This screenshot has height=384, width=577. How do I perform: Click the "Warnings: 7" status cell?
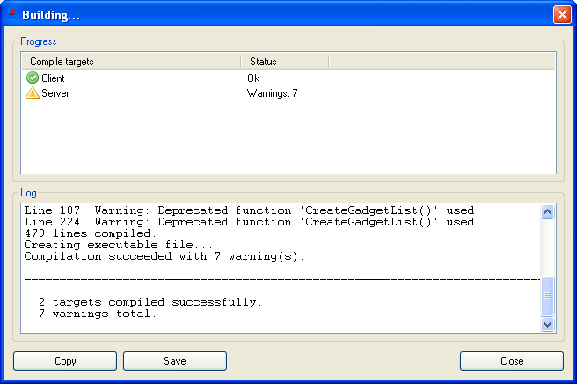click(x=272, y=92)
